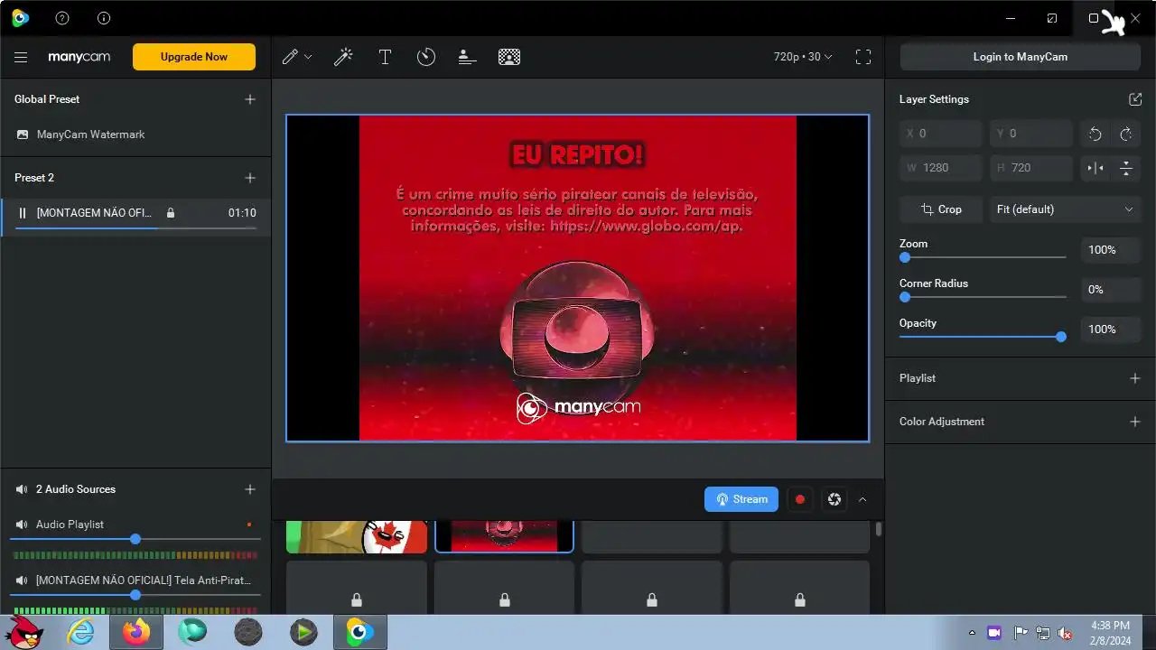This screenshot has height=650, width=1156.
Task: Click the 01:10 layer time text
Action: coord(242,213)
